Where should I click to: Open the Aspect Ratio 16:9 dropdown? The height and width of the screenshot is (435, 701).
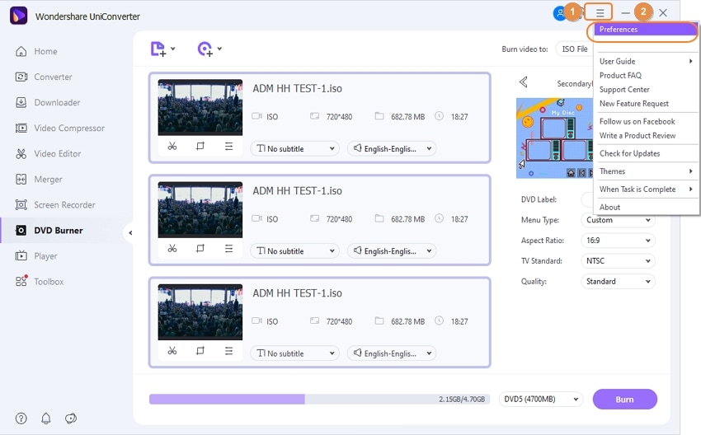tap(618, 241)
